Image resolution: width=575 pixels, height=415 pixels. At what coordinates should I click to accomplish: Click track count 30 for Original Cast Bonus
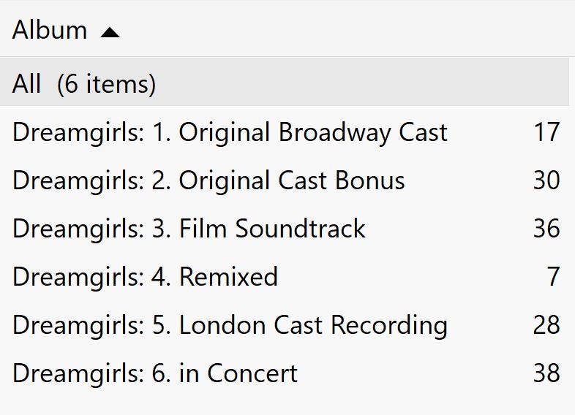(546, 180)
